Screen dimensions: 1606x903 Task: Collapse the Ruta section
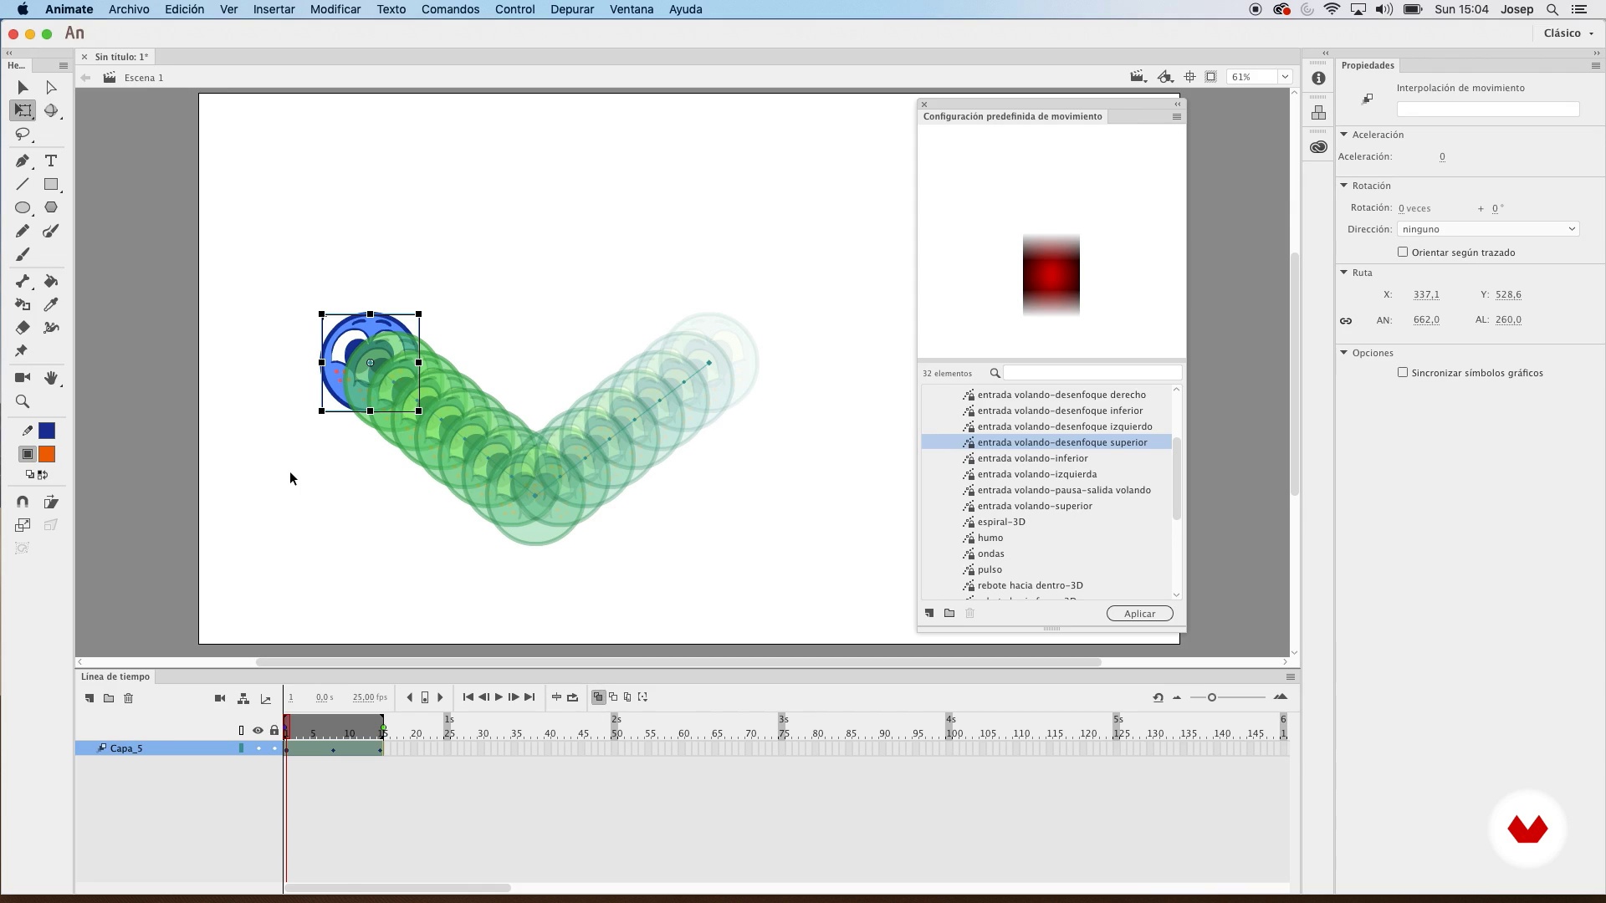click(1344, 272)
